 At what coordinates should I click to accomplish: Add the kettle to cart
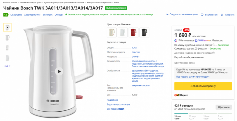point(203,86)
